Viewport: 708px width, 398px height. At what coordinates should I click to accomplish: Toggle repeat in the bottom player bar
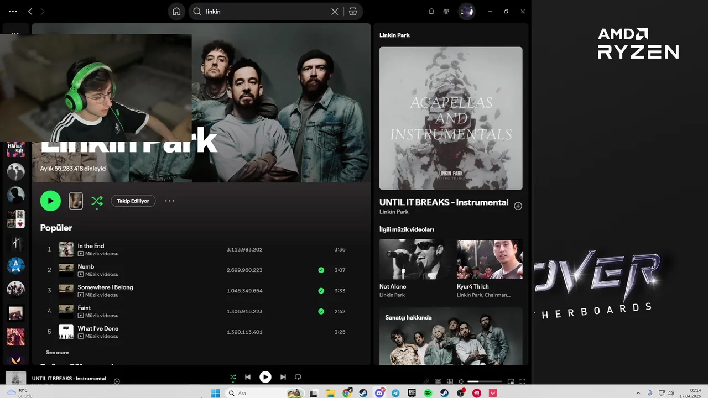point(298,377)
